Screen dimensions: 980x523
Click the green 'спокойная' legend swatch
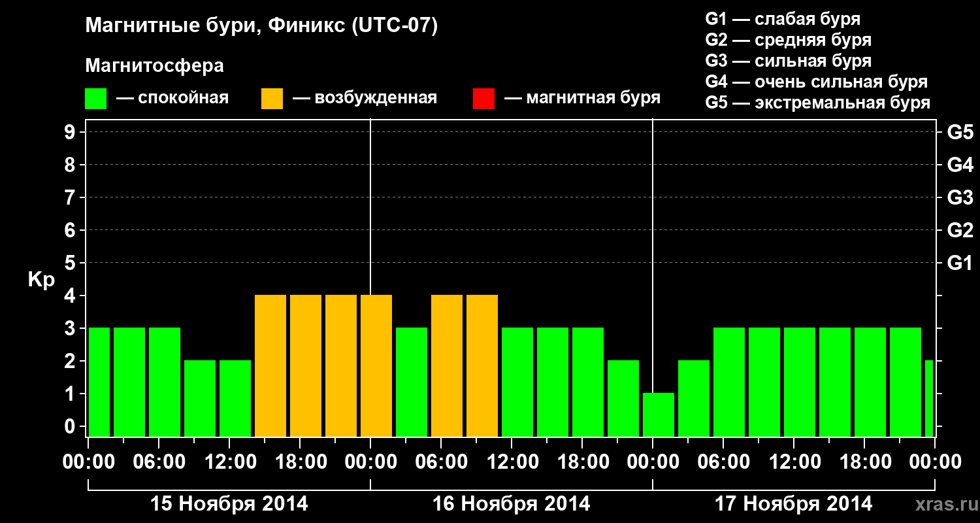pyautogui.click(x=96, y=99)
